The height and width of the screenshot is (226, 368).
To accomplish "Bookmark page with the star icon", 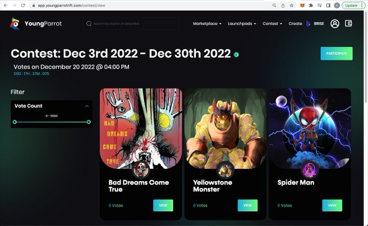I will click(x=292, y=5).
